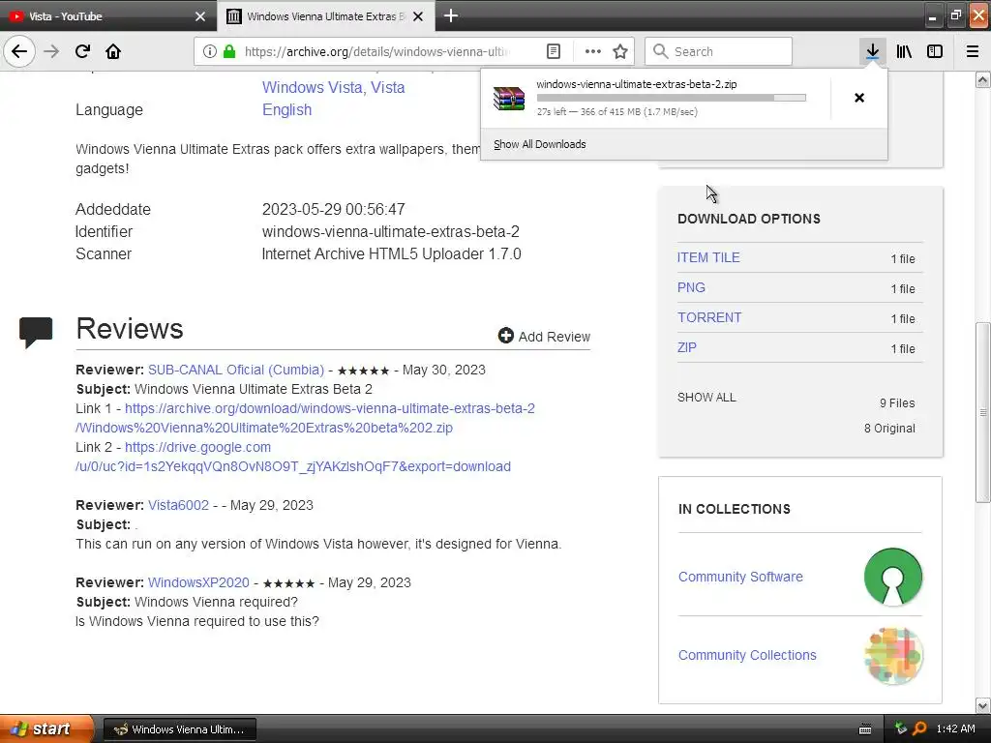Download the ITEM TILE file
Screen dimensions: 991x743
pyautogui.click(x=708, y=257)
